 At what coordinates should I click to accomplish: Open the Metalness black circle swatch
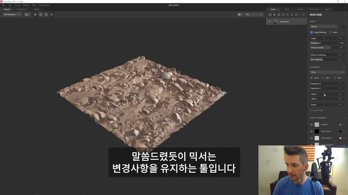[x=340, y=131]
